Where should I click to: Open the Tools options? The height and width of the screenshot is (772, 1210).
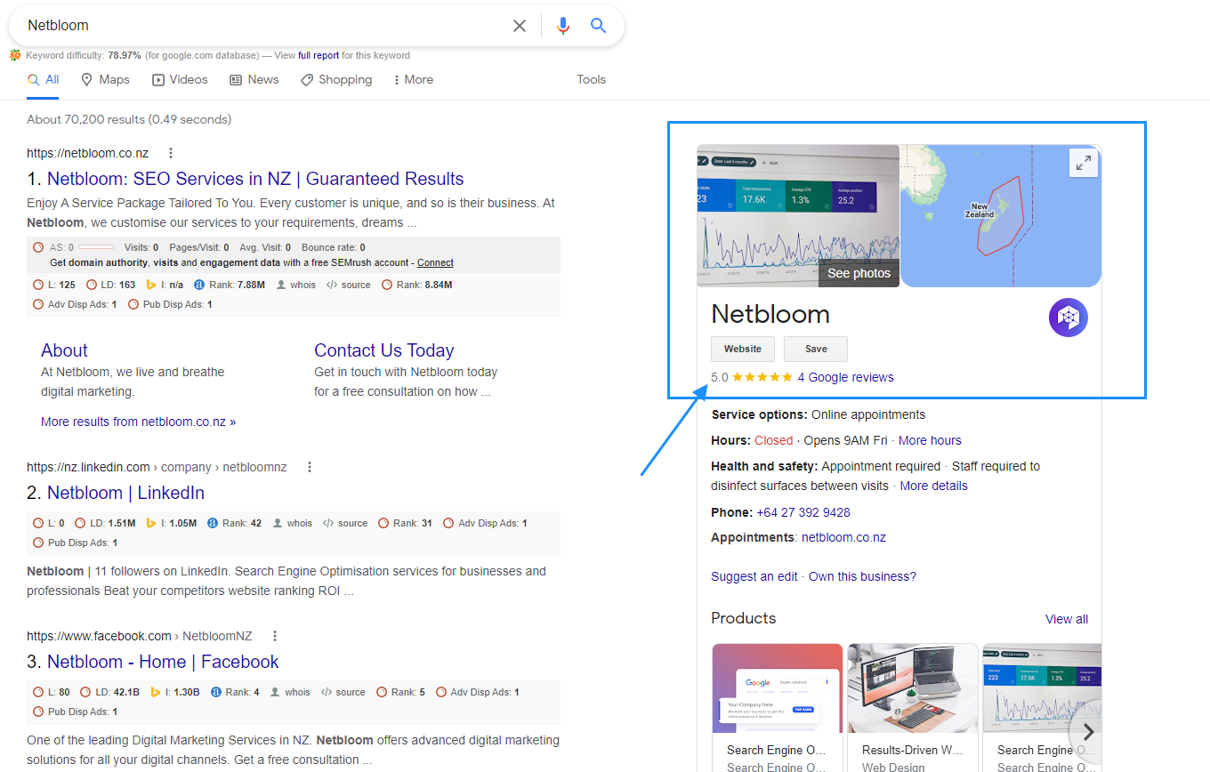tap(591, 79)
